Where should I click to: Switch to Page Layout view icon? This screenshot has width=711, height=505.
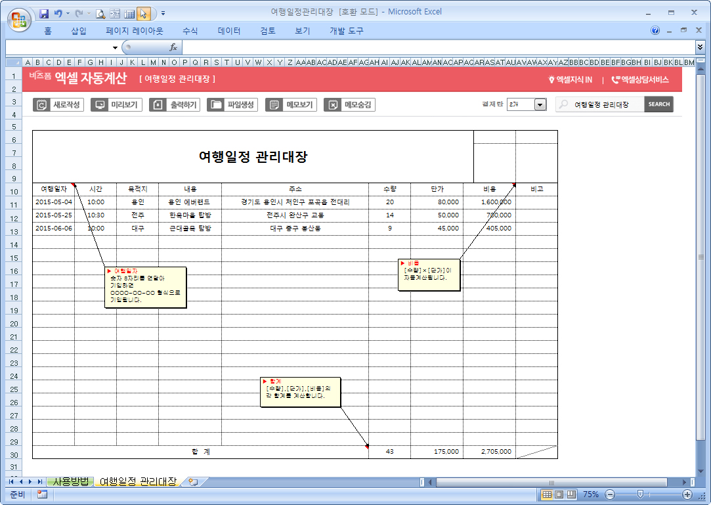pos(559,494)
